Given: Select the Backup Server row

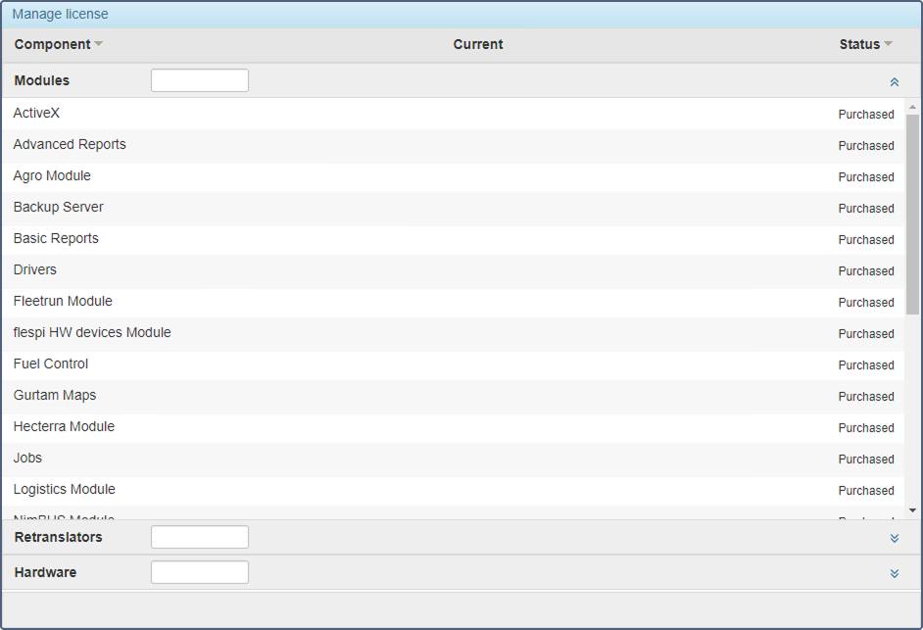Looking at the screenshot, I should [59, 208].
